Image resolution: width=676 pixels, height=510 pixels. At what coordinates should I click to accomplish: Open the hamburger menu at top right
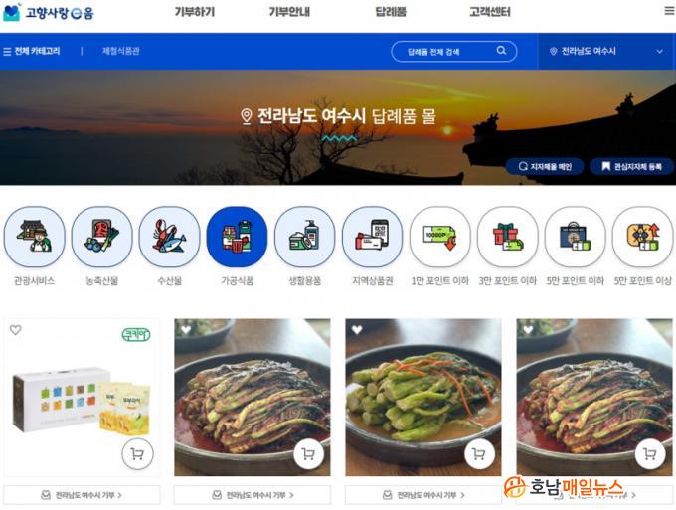tap(669, 10)
